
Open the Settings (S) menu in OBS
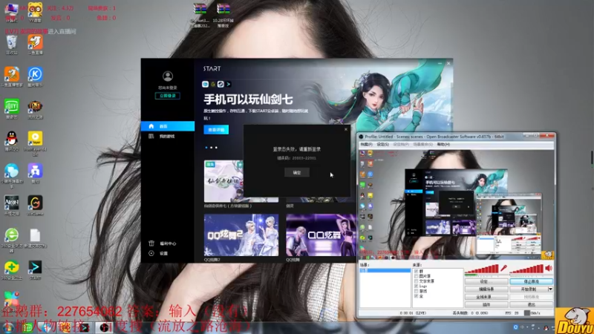(x=382, y=144)
